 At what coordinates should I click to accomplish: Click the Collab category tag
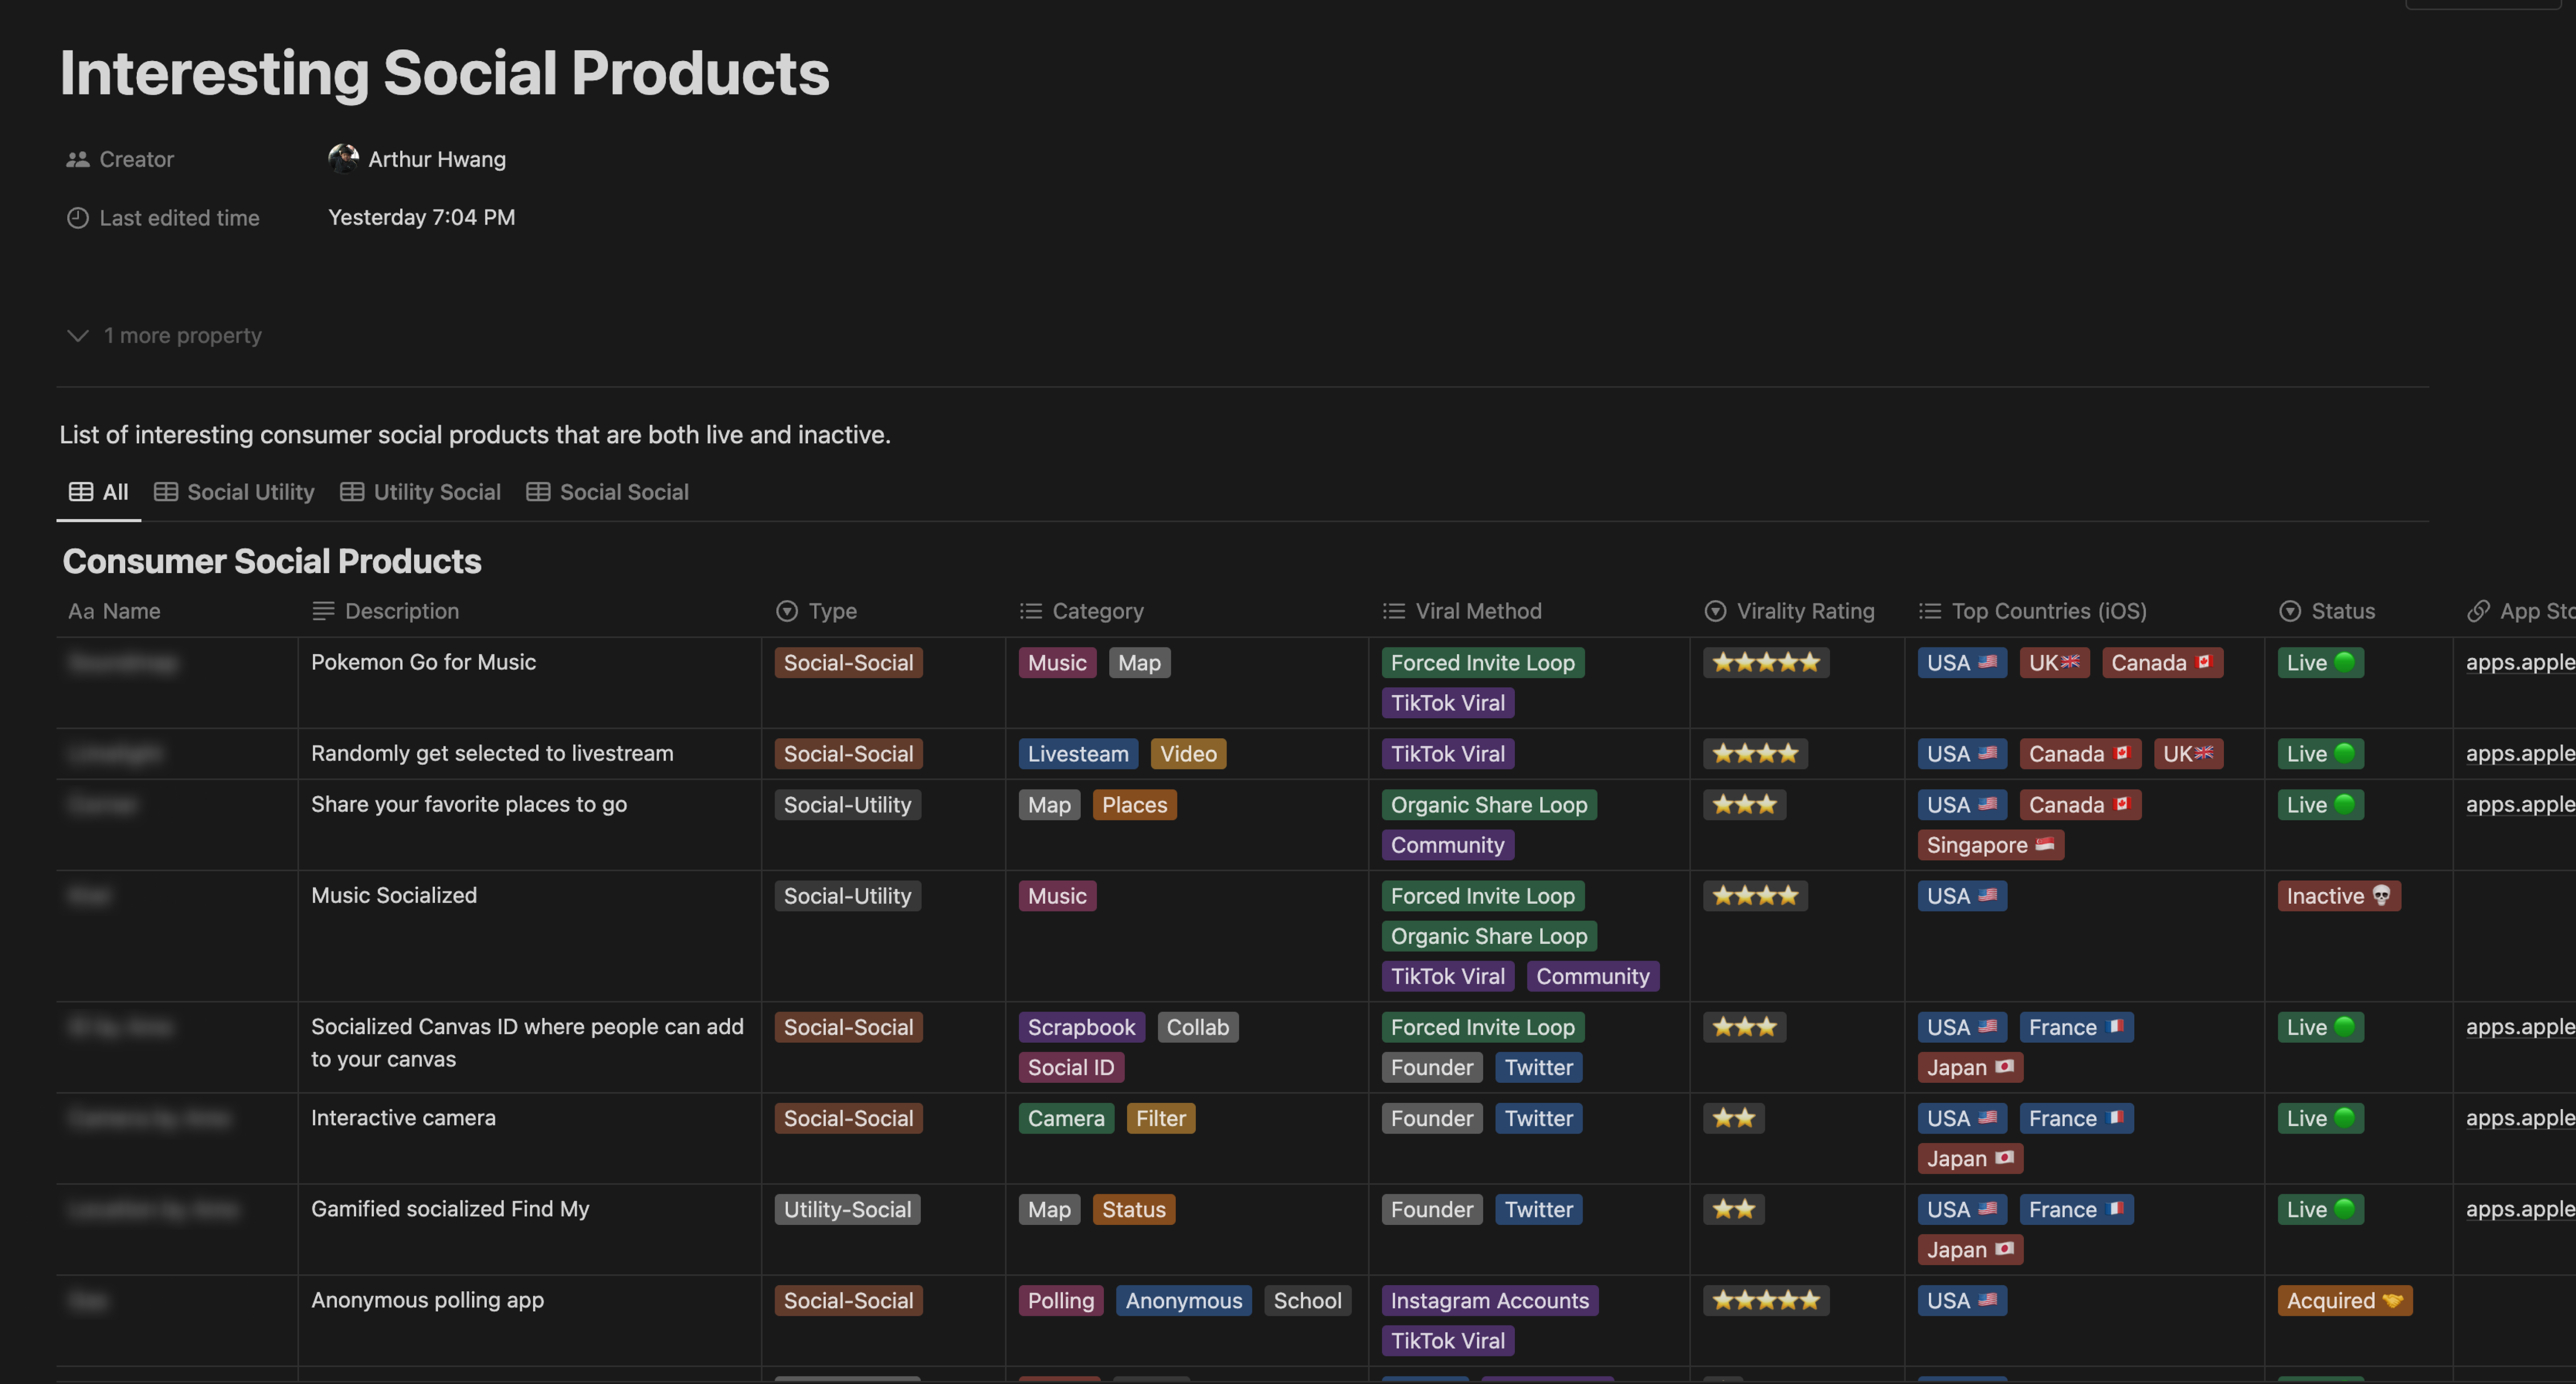(1197, 1027)
